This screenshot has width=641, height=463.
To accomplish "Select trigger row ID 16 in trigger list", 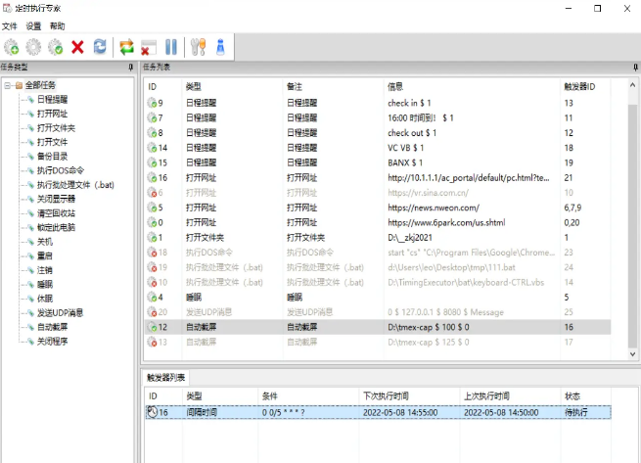I will click(x=294, y=413).
